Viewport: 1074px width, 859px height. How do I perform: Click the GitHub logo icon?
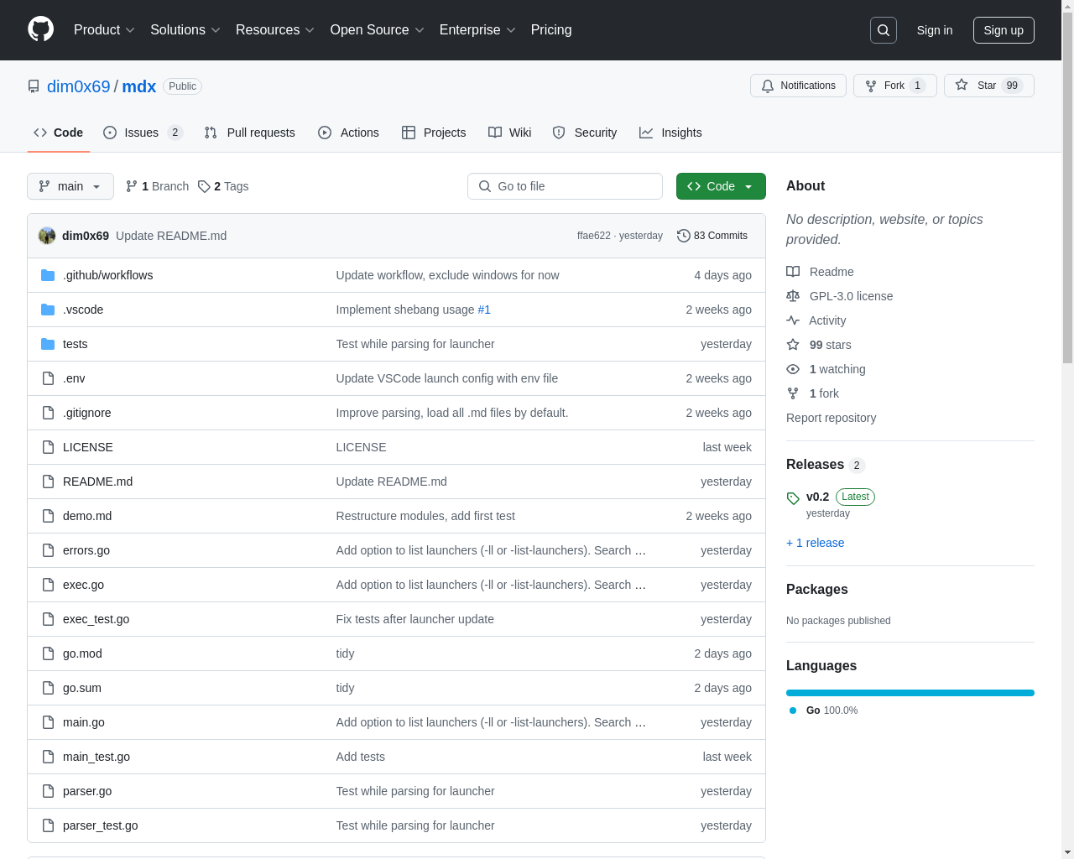tap(41, 29)
